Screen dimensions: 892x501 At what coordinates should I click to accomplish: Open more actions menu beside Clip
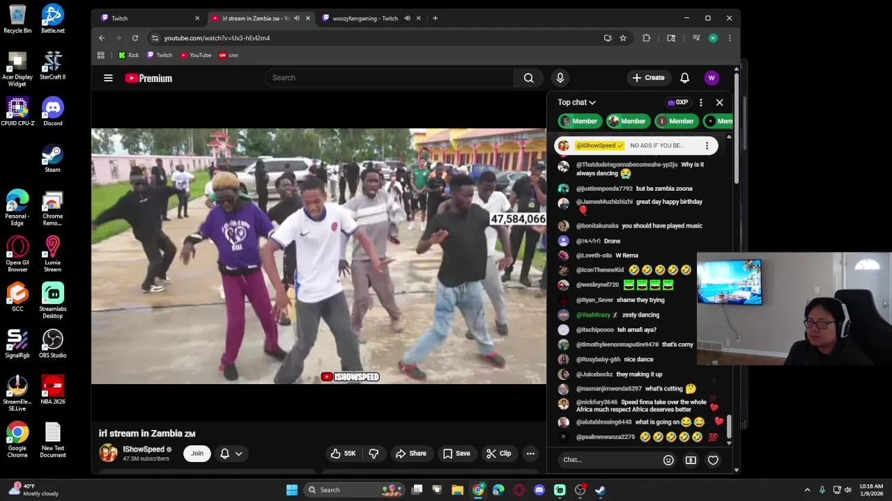pyautogui.click(x=530, y=454)
